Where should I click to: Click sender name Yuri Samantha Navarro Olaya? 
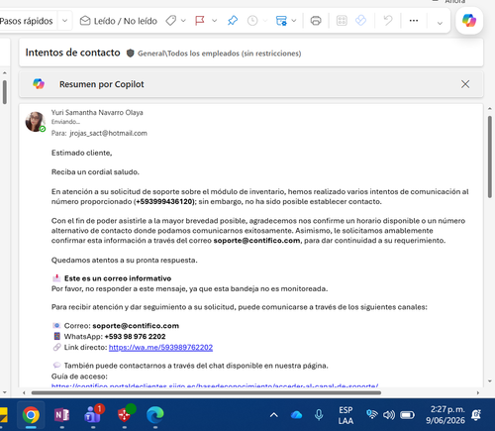click(97, 112)
